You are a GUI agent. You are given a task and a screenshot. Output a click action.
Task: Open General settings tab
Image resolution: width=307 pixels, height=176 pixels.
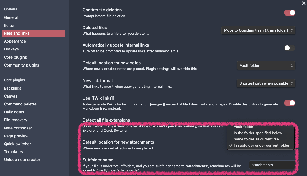coord(11,17)
